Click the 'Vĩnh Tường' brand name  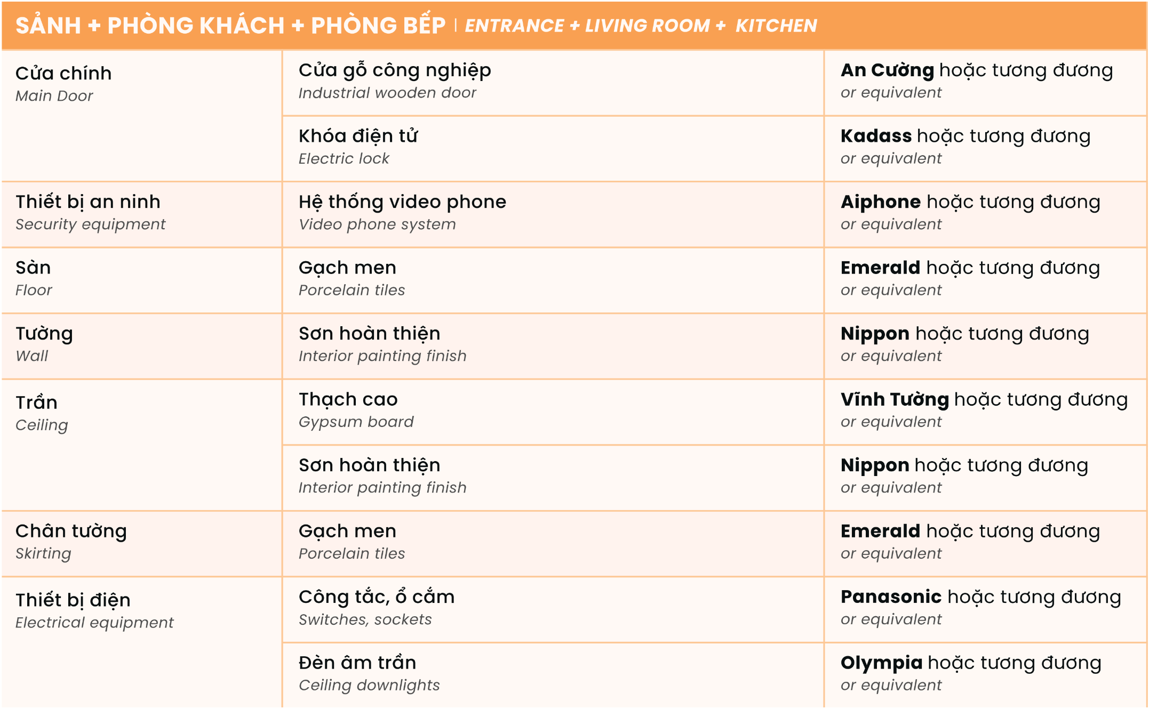coord(895,400)
